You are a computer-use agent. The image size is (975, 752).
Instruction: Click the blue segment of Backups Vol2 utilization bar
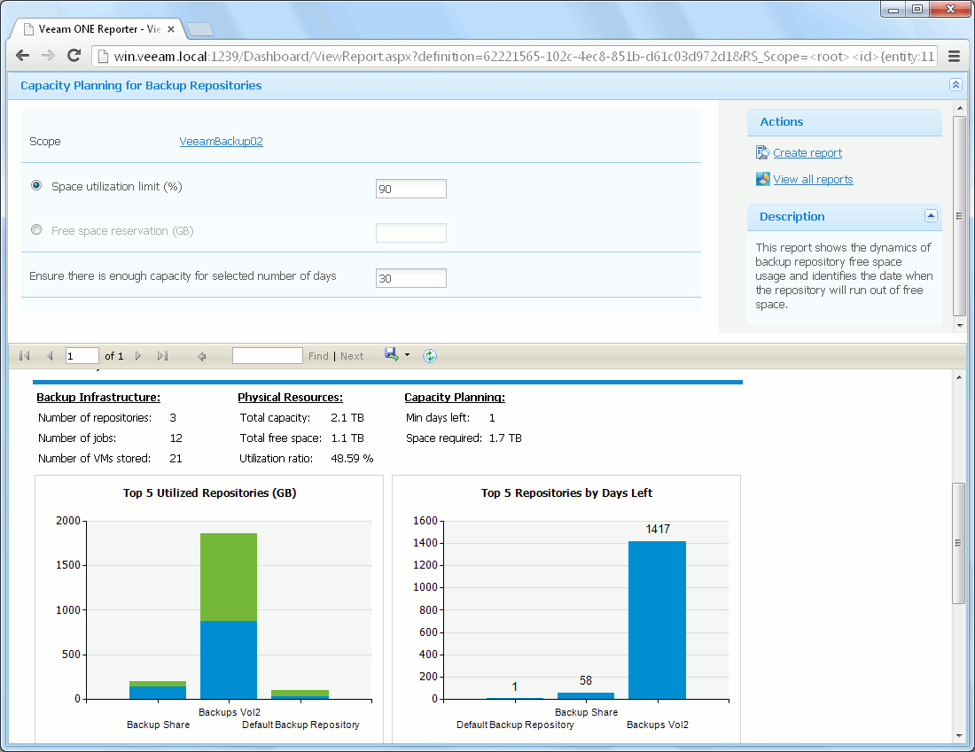[229, 660]
